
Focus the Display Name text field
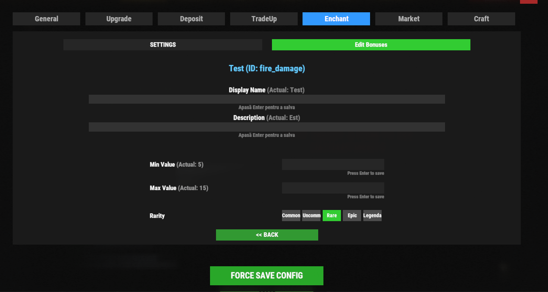pyautogui.click(x=267, y=99)
